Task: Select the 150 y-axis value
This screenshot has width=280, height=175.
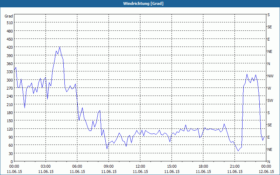Action: [10, 121]
